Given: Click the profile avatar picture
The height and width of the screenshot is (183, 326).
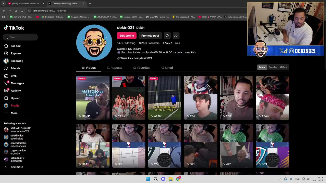Looking at the screenshot, I should click(94, 42).
